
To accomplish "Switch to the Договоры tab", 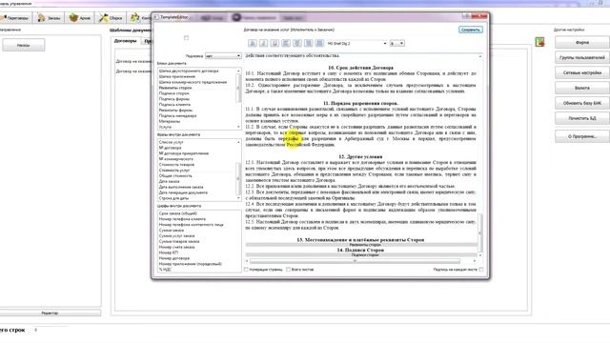I will (x=125, y=41).
